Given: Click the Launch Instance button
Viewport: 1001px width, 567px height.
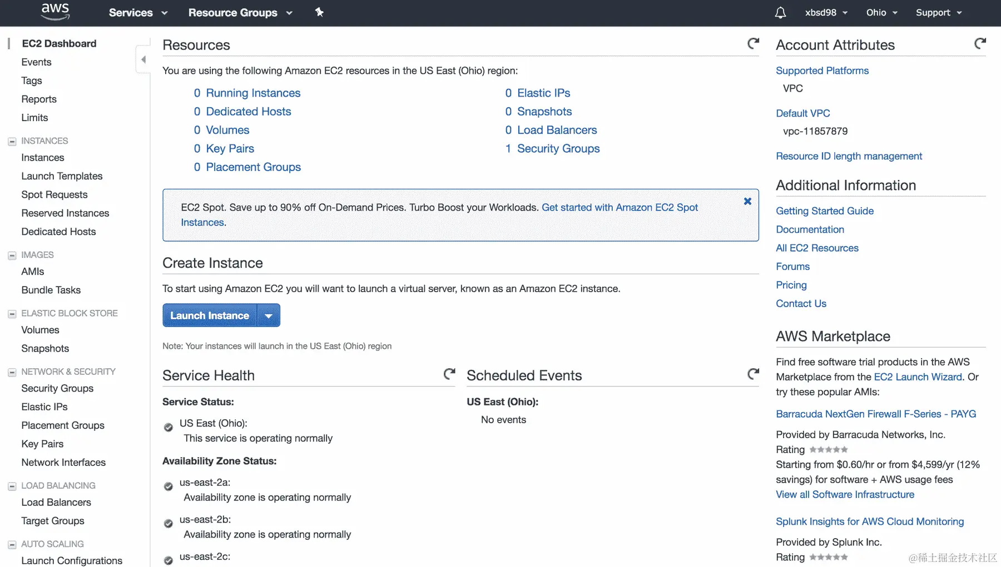Looking at the screenshot, I should (x=210, y=316).
